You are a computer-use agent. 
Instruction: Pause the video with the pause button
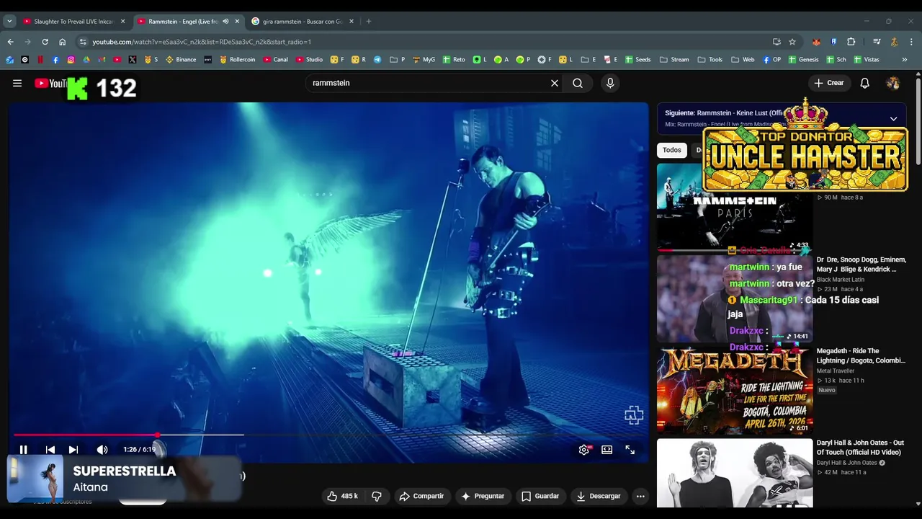click(x=23, y=450)
